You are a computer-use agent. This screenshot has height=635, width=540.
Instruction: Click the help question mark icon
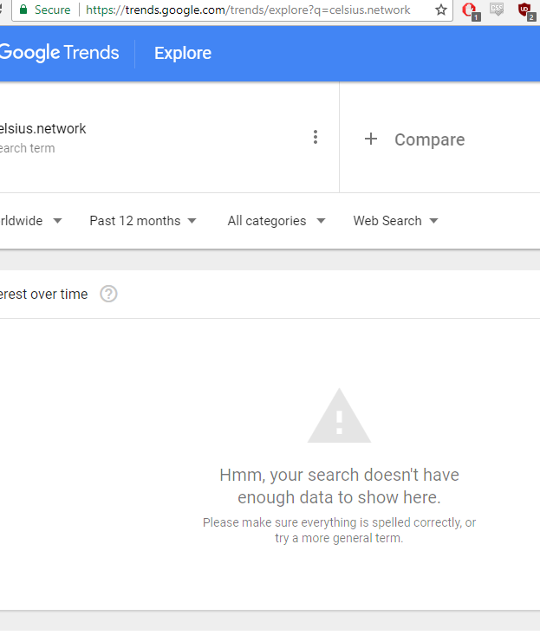point(108,294)
